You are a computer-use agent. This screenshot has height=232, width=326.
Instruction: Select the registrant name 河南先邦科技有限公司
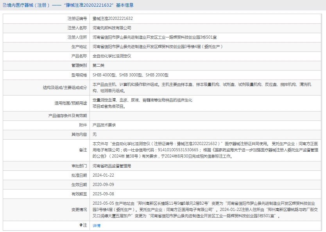112,28
